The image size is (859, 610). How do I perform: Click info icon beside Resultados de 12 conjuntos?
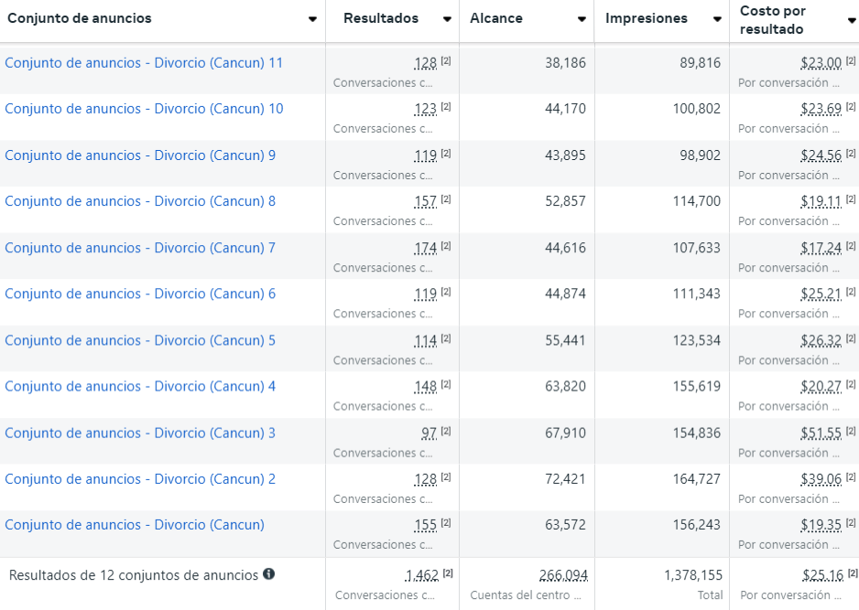click(x=269, y=574)
